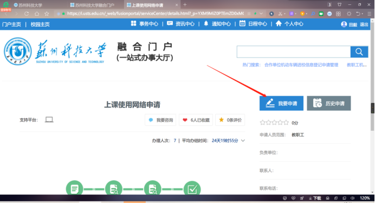375x203 pixels.
Task: Click the bookmark star icon
Action: click(x=47, y=14)
